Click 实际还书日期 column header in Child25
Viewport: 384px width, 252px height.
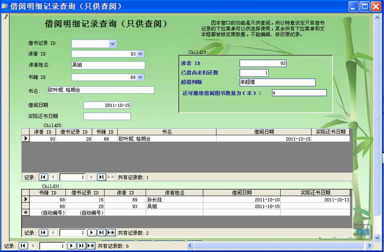click(330, 132)
